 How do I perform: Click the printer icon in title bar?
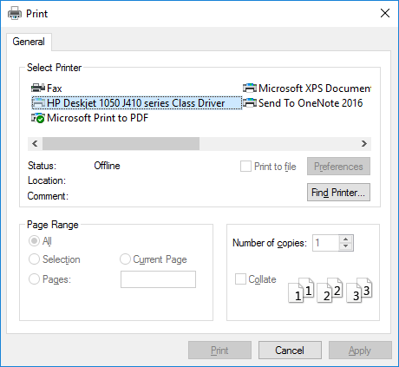(x=15, y=13)
